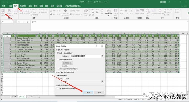Close the Create PivotTable dialog
The image size is (189, 102).
(102, 46)
